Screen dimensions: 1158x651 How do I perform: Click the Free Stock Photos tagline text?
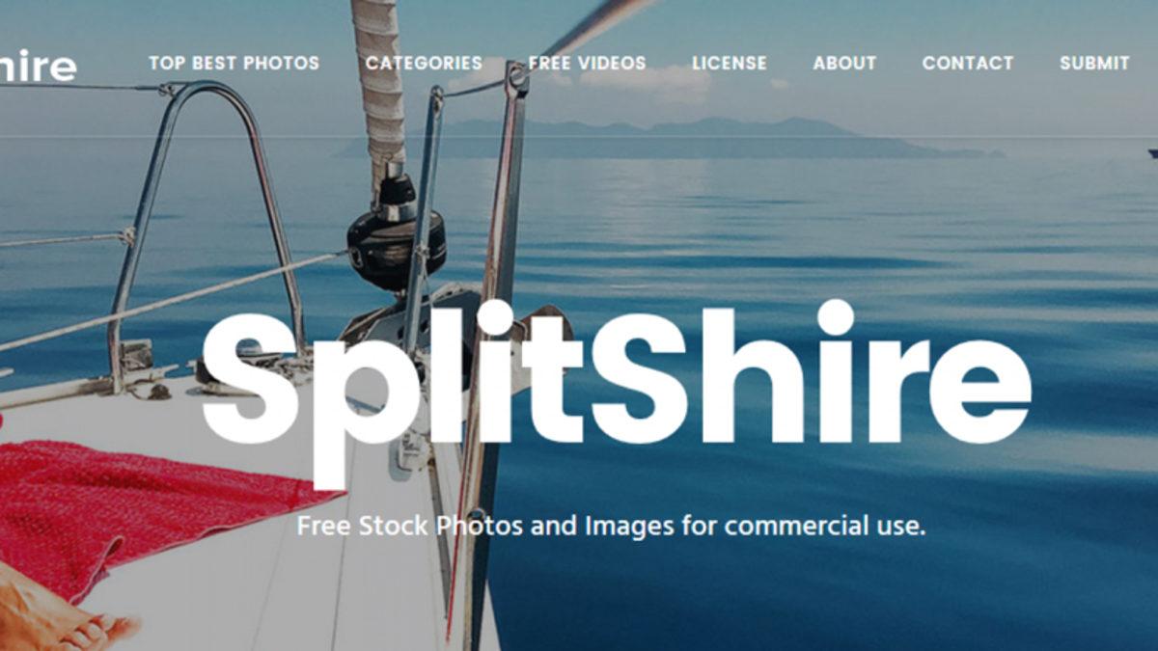click(611, 527)
